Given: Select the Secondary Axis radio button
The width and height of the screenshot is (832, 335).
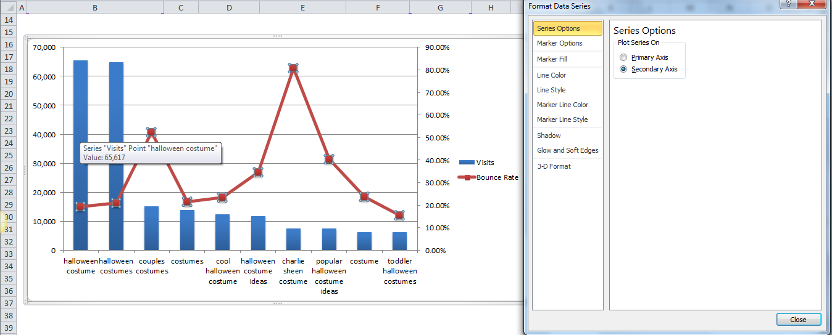Looking at the screenshot, I should (x=623, y=69).
